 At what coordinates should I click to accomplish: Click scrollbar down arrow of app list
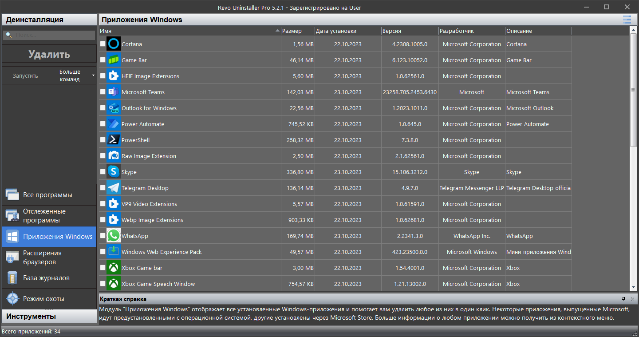[634, 289]
